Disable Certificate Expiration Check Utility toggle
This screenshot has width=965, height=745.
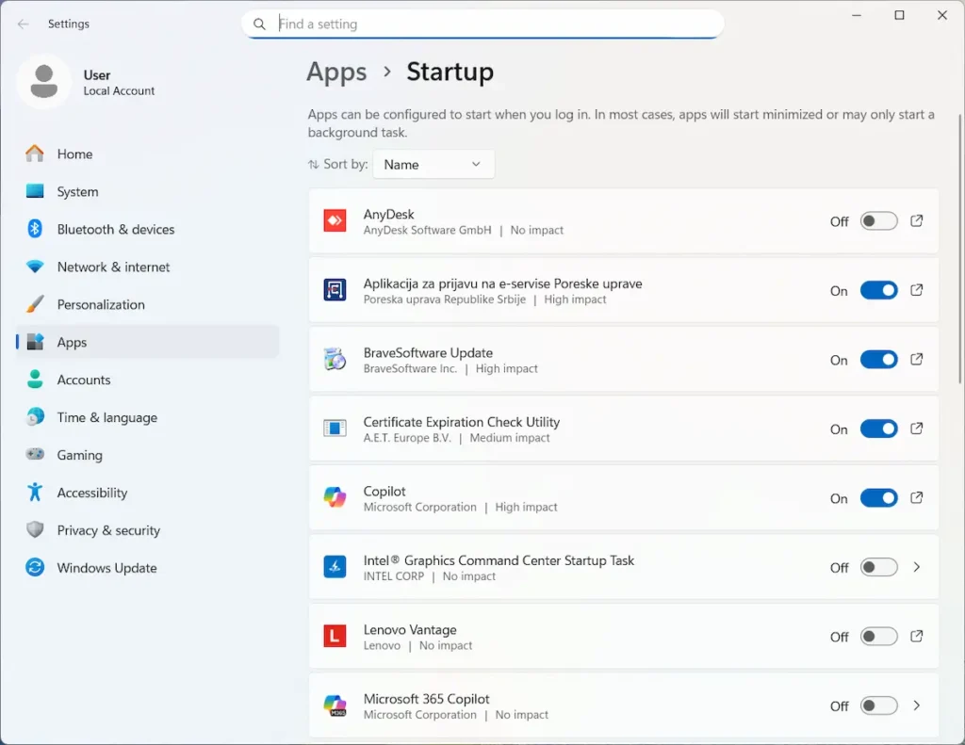tap(878, 429)
